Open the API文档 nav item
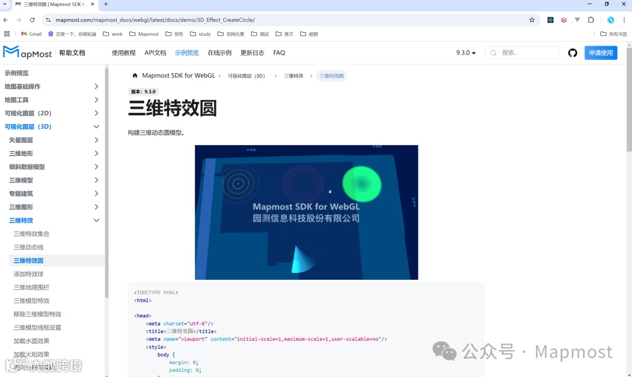 155,53
